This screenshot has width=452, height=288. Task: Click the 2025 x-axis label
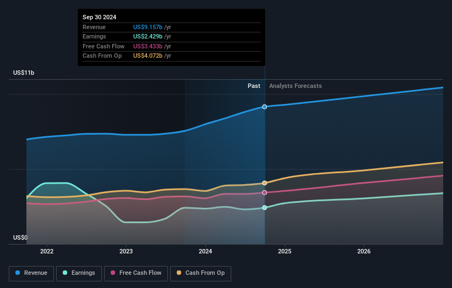(x=285, y=251)
